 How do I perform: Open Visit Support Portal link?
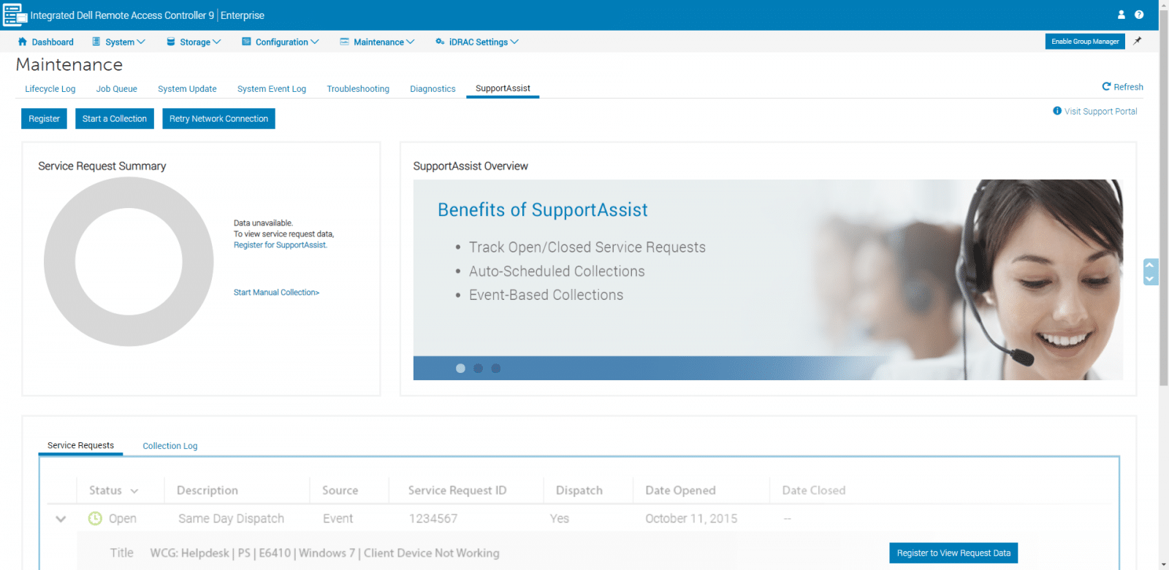tap(1100, 111)
